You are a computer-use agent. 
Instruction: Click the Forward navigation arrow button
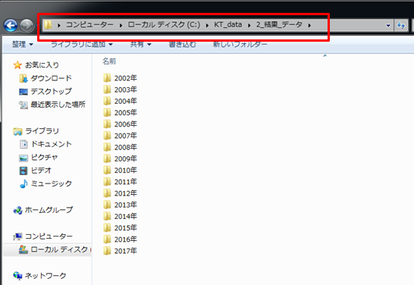27,26
